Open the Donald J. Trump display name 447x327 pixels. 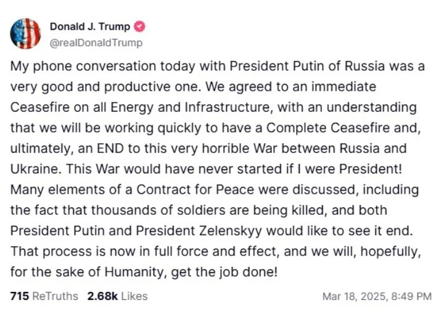[90, 27]
